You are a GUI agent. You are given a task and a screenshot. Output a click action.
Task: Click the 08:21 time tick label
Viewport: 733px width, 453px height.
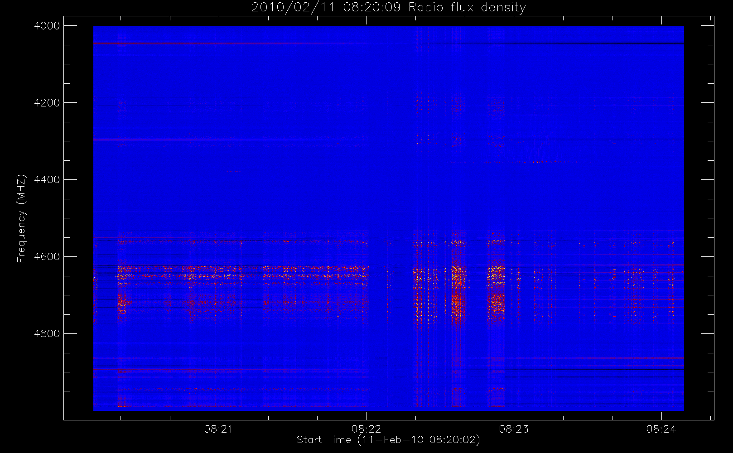[x=218, y=429]
